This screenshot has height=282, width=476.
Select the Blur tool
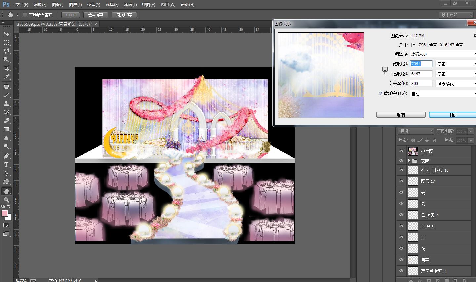tap(6, 138)
